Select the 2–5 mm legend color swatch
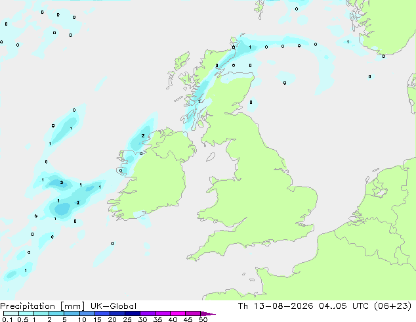 [56, 313]
